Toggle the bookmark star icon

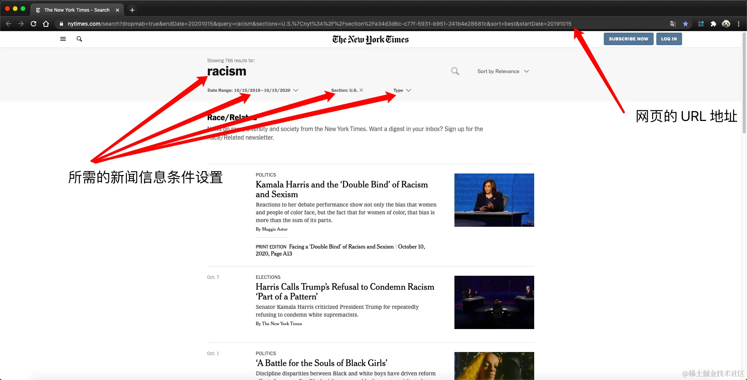coord(686,24)
